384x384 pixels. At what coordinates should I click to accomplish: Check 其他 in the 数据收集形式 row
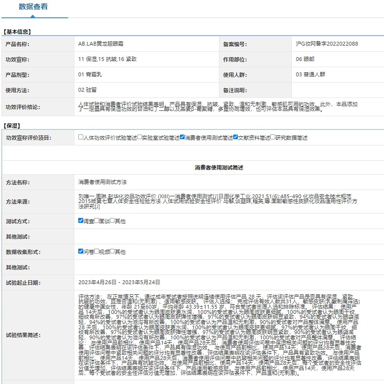click(x=112, y=251)
